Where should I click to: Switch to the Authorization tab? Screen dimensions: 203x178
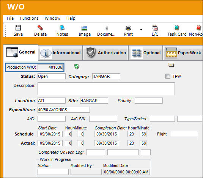[x=105, y=53]
